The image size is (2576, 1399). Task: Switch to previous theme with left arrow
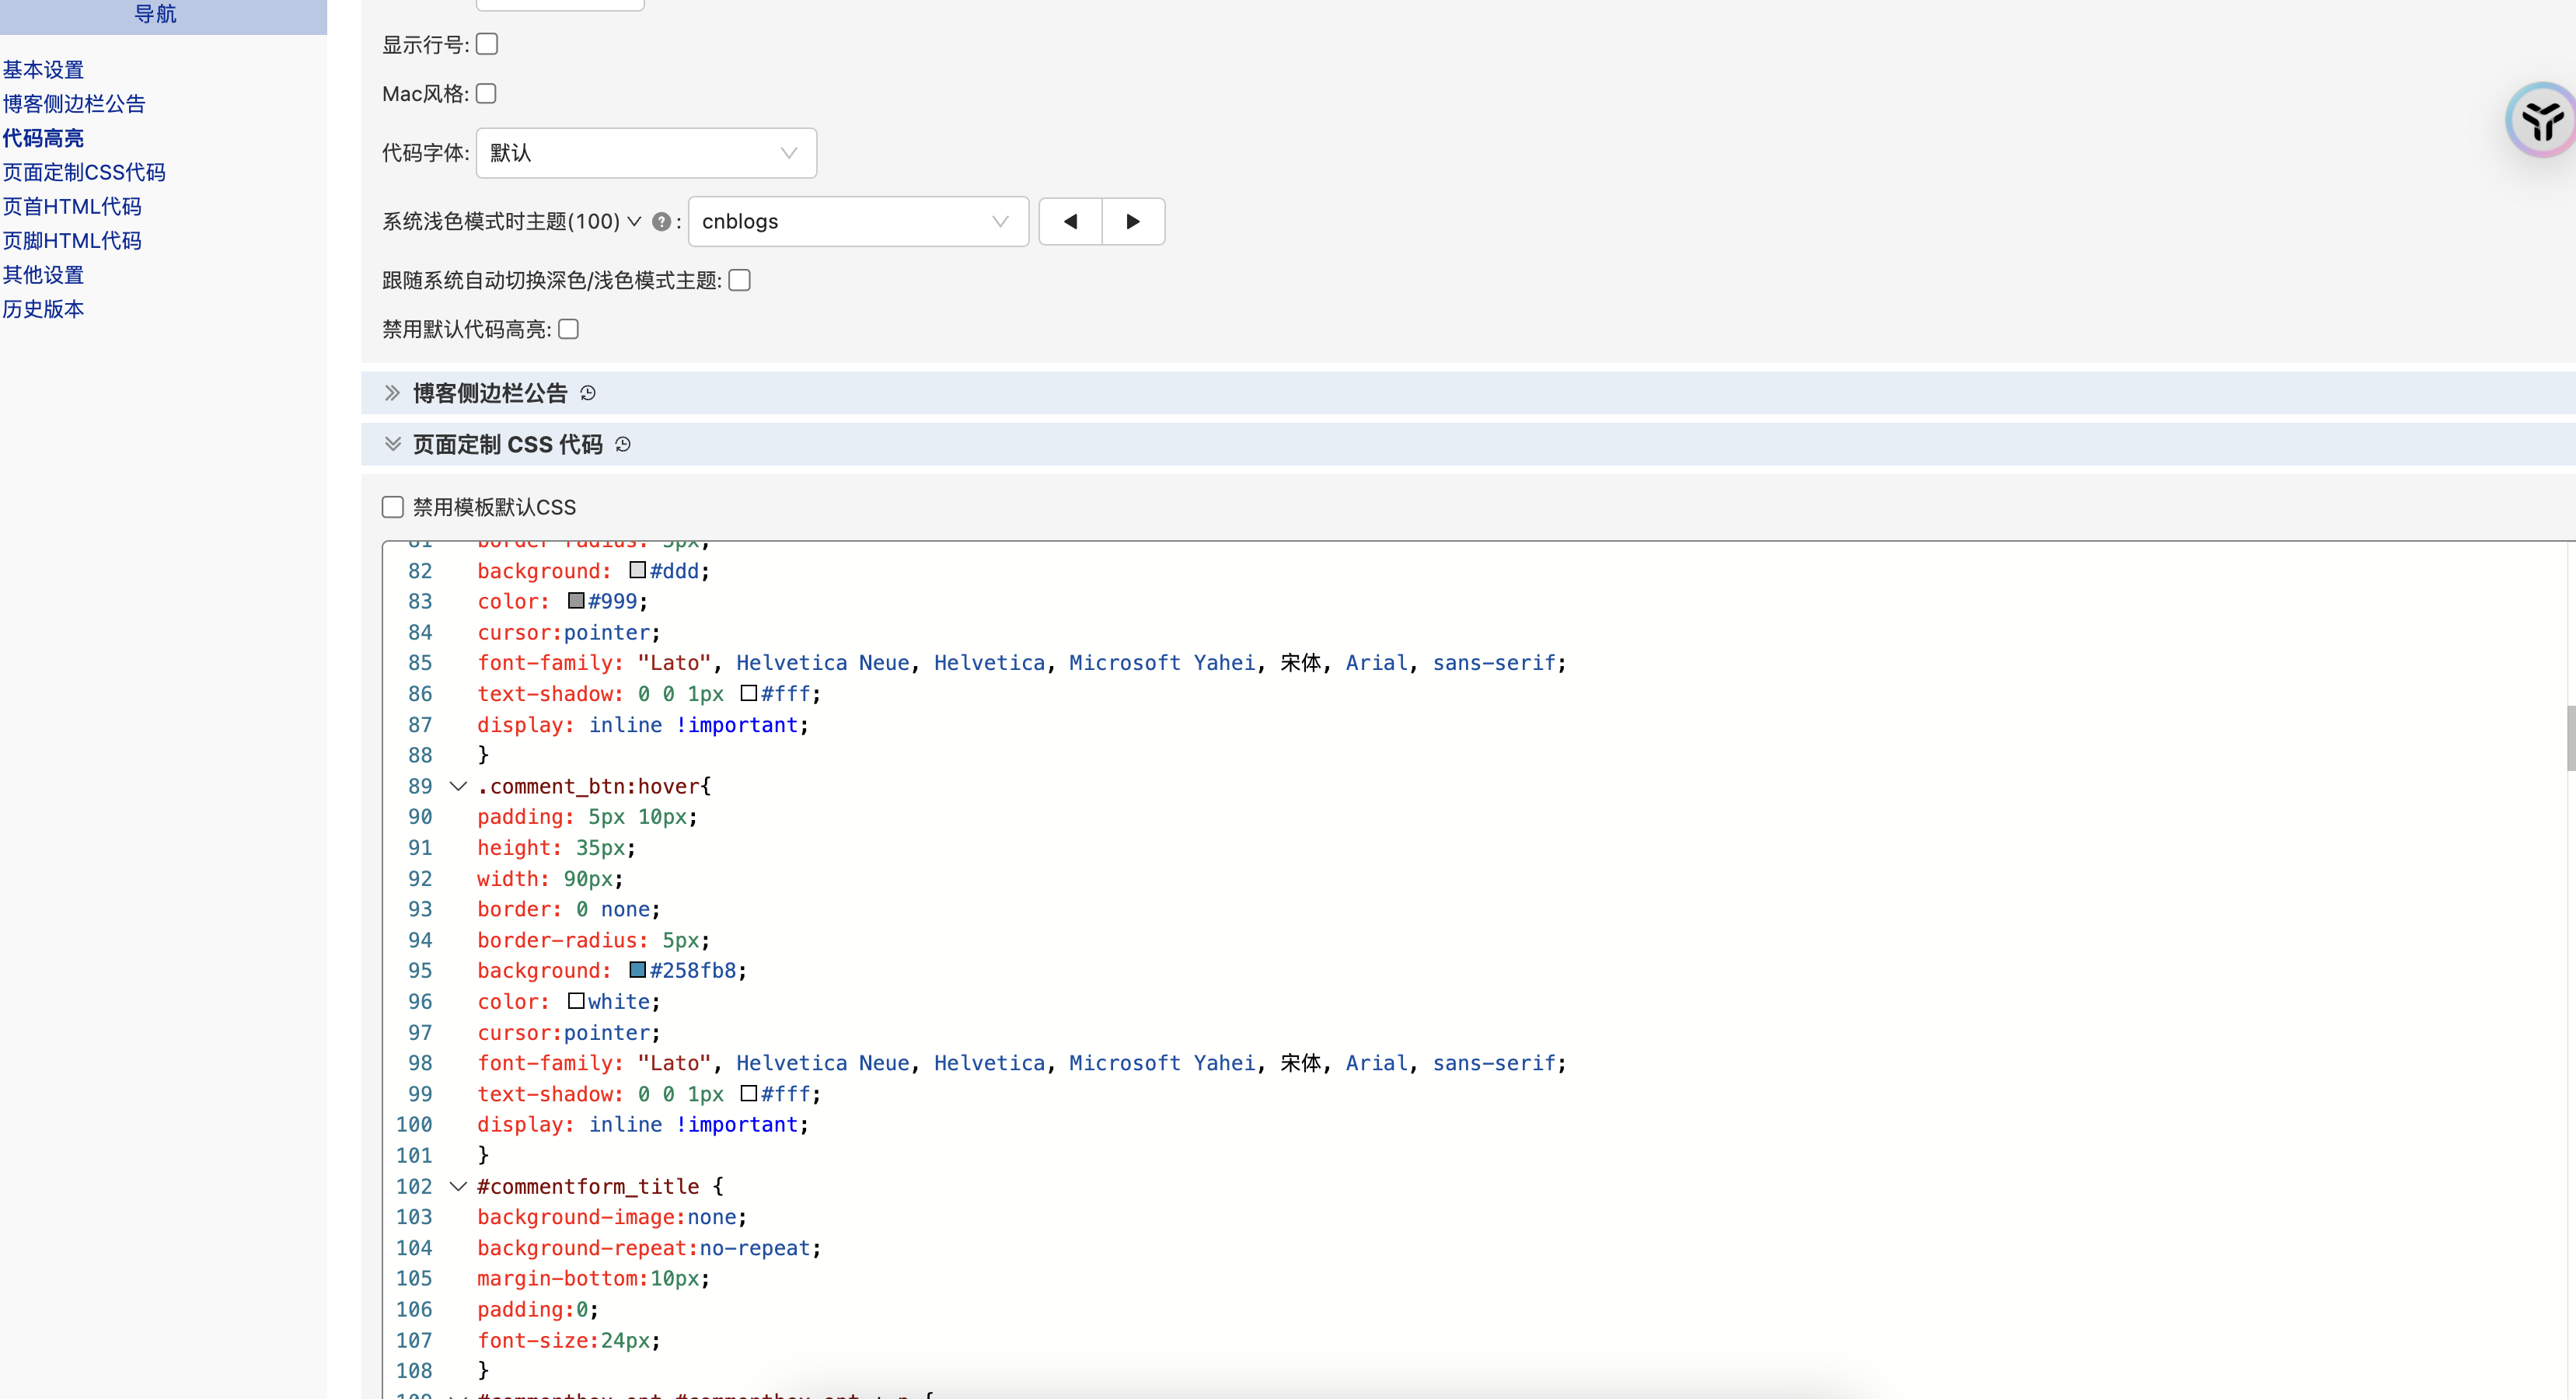(x=1070, y=221)
